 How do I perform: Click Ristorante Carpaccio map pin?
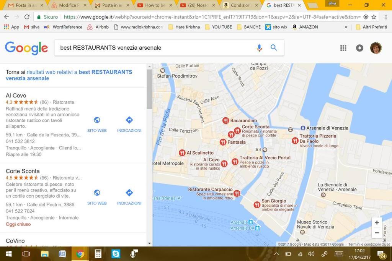click(x=237, y=193)
